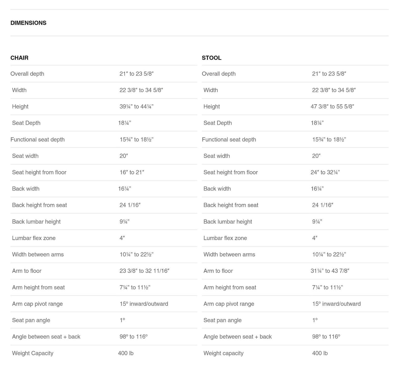
Task: Click chair Arm cap pivot range value
Action: (144, 304)
